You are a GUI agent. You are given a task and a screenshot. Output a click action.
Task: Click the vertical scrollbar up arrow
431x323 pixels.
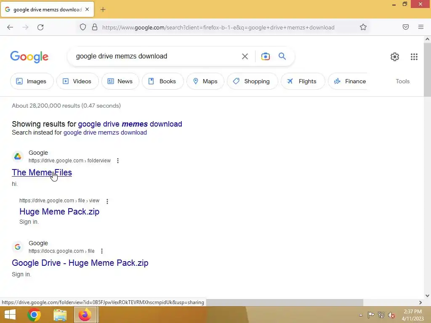point(427,39)
